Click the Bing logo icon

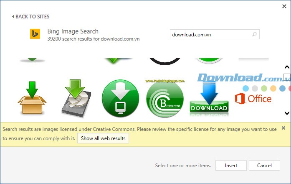coord(35,34)
